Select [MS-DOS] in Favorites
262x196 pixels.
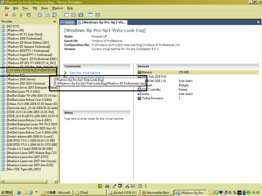(13, 26)
